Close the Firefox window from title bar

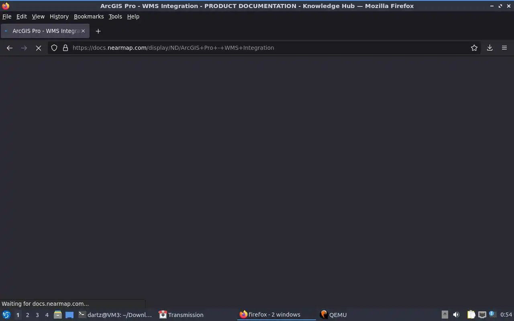pos(509,6)
